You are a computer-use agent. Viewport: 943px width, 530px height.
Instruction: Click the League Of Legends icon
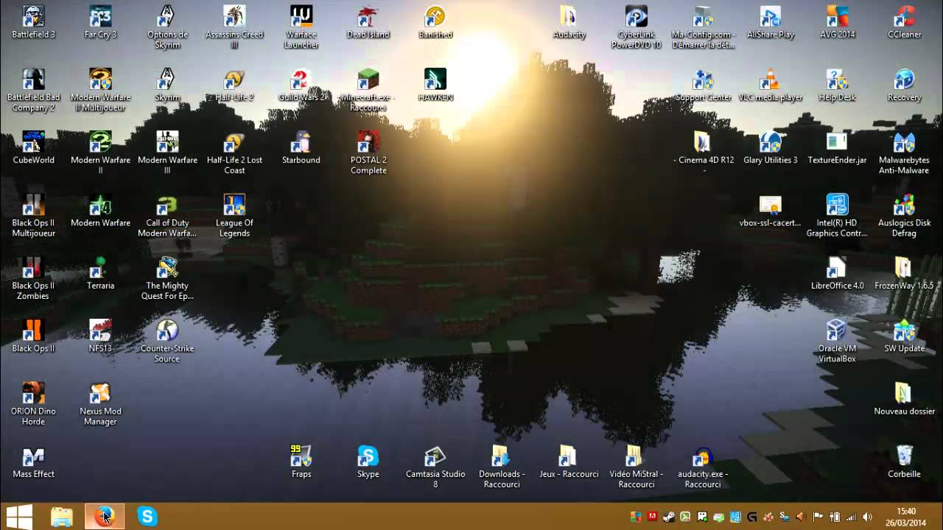(x=234, y=204)
